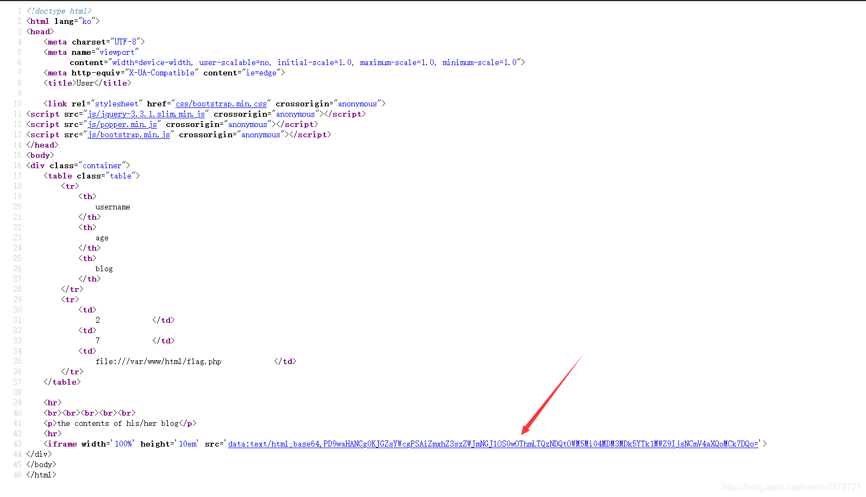Open the css/bootstrap.min.css stylesheet link
866x497 pixels.
coord(221,104)
